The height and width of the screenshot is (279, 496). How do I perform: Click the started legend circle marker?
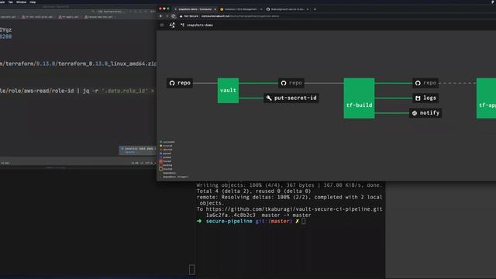pyautogui.click(x=160, y=169)
